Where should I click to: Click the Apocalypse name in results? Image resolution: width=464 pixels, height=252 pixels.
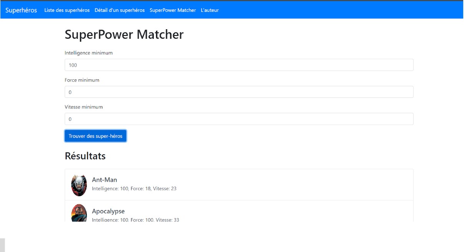click(x=108, y=211)
